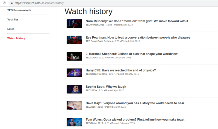This screenshot has width=218, height=129.
Task: Click "TED Salon Doha Debates" event text
Action: pos(99,41)
